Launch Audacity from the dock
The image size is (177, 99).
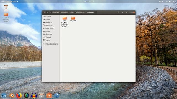[34, 95]
